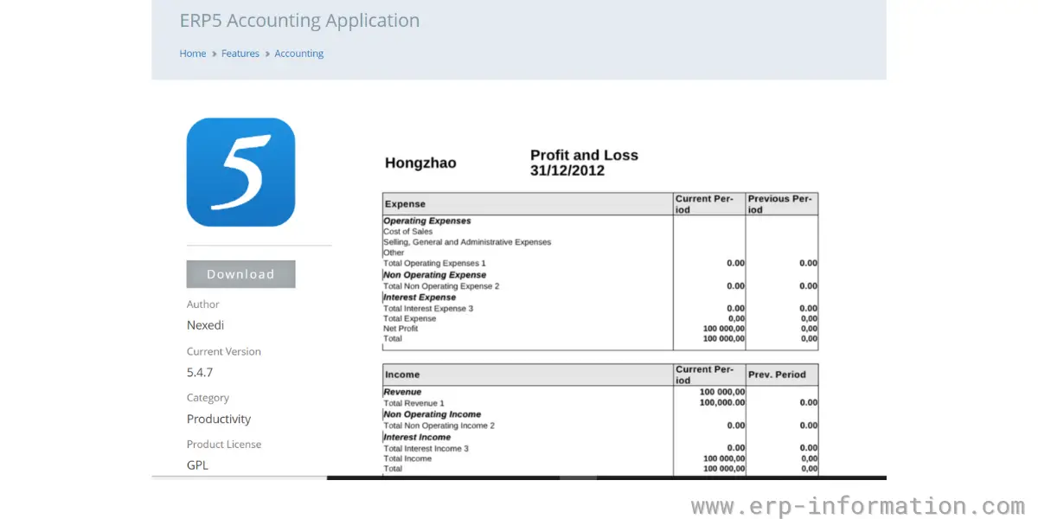Click the 'Operating Expenses' section heading

tap(427, 221)
